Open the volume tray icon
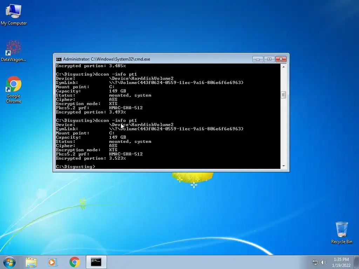Image resolution: width=359 pixels, height=269 pixels. click(324, 262)
